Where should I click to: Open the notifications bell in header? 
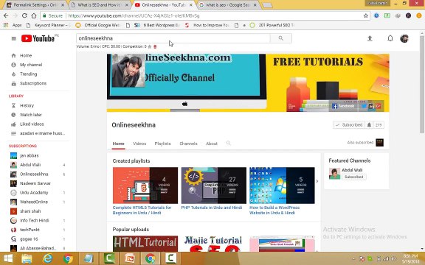(x=390, y=38)
